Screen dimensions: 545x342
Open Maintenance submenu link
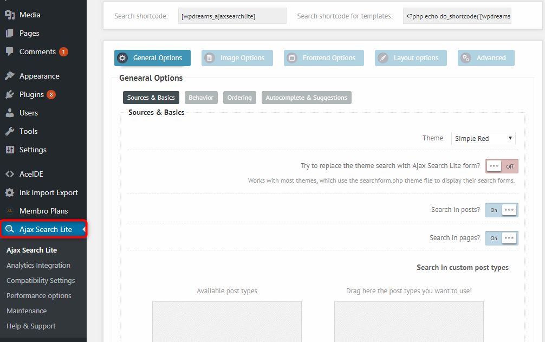27,311
